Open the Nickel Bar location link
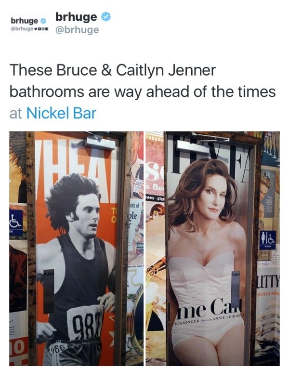This screenshot has height=368, width=289. tap(61, 113)
